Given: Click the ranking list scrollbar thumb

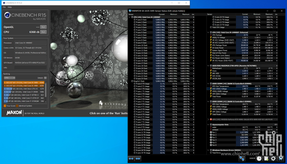Looking at the screenshot, I should tap(46, 89).
